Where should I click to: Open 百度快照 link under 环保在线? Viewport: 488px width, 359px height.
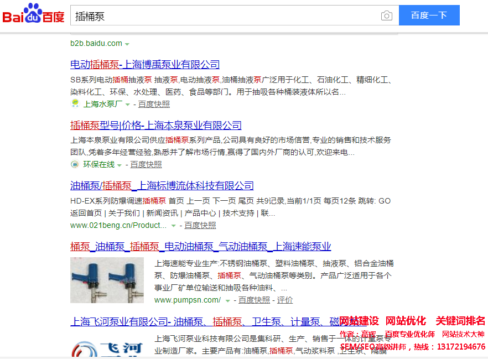coord(146,164)
